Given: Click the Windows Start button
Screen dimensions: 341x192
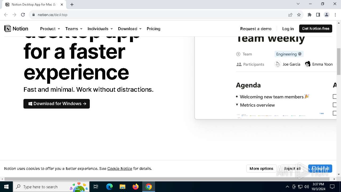Looking at the screenshot, I should coord(6,187).
